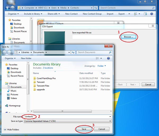Click New folder in Save As toolbar
The image size is (159, 136).
(x=26, y=58)
